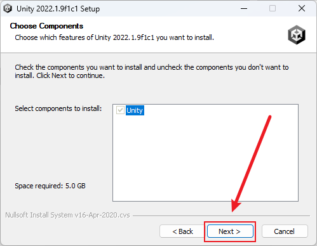This screenshot has width=317, height=246.
Task: Minimize the Unity Setup window
Action: [x=244, y=9]
